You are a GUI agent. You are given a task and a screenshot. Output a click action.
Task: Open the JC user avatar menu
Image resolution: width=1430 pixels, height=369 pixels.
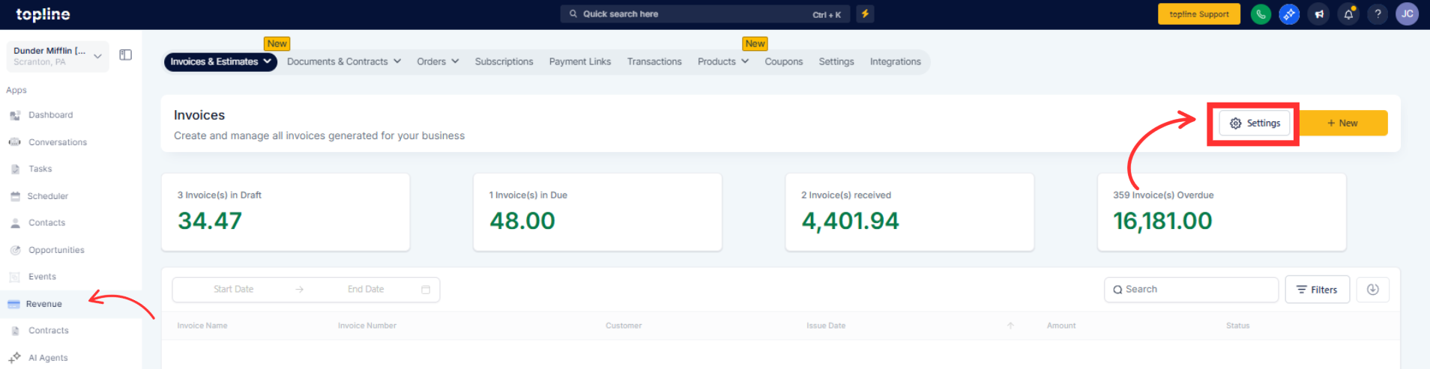1407,14
